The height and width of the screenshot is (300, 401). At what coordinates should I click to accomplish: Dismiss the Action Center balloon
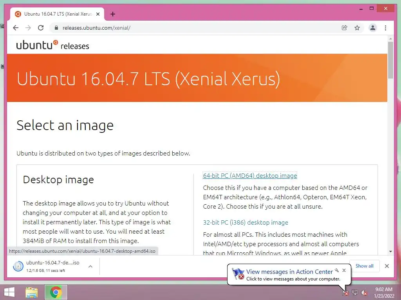point(344,270)
